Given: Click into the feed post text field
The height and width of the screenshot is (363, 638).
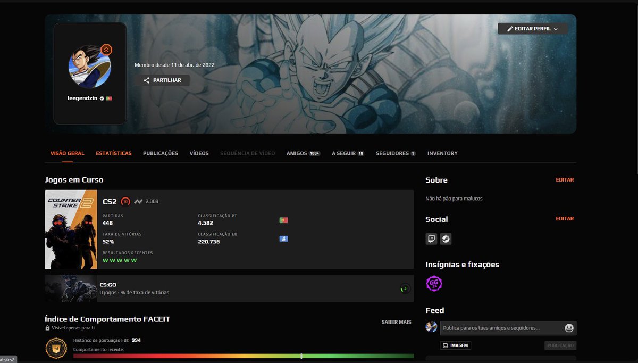Looking at the screenshot, I should coord(501,328).
